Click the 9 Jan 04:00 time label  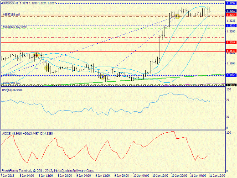coord(84,176)
